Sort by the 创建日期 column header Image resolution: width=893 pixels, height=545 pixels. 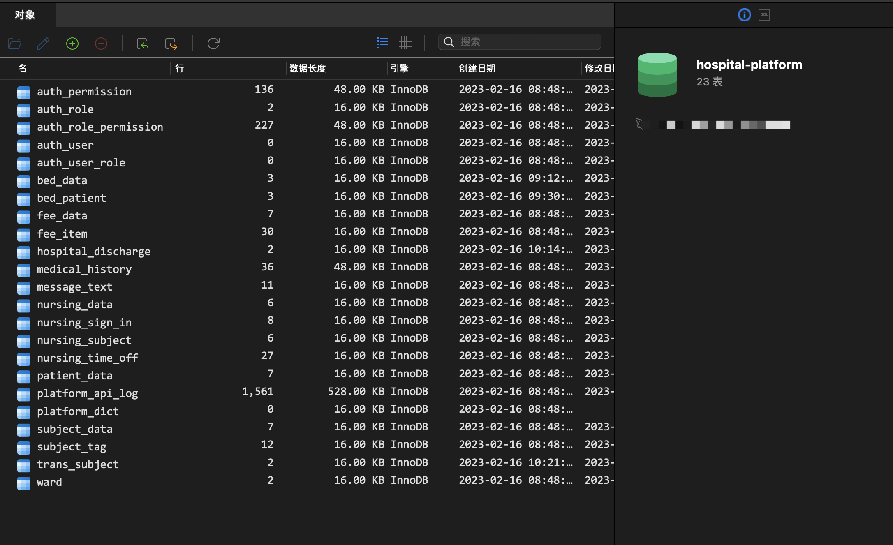pos(477,68)
